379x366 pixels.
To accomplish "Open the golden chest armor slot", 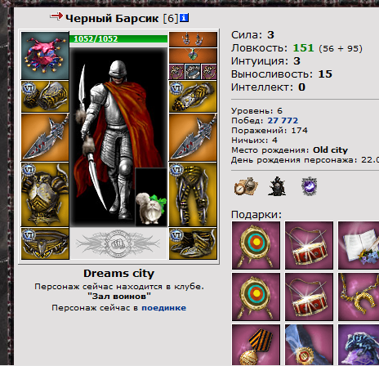I will pos(45,194).
